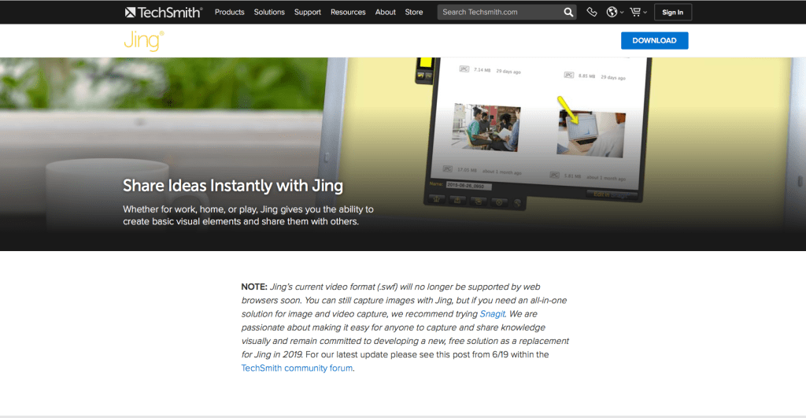The width and height of the screenshot is (806, 418).
Task: Click the meeting photo thumbnail in hero image
Action: tap(486, 127)
